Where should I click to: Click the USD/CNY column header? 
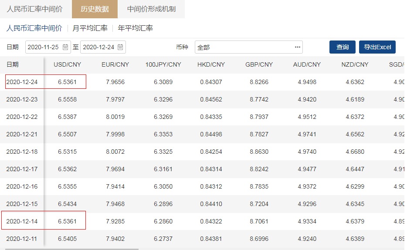pos(68,64)
